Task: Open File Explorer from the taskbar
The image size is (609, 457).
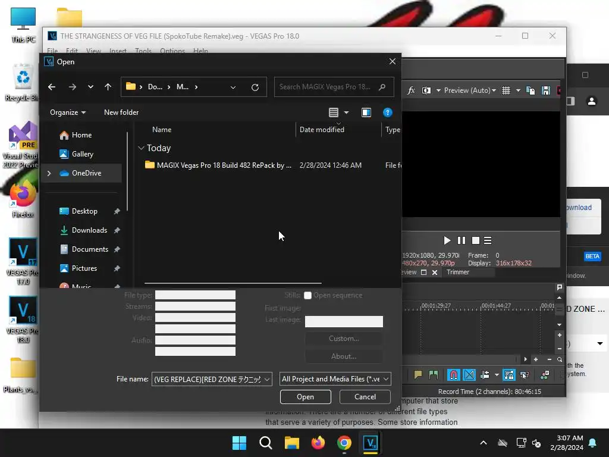Action: [x=291, y=443]
